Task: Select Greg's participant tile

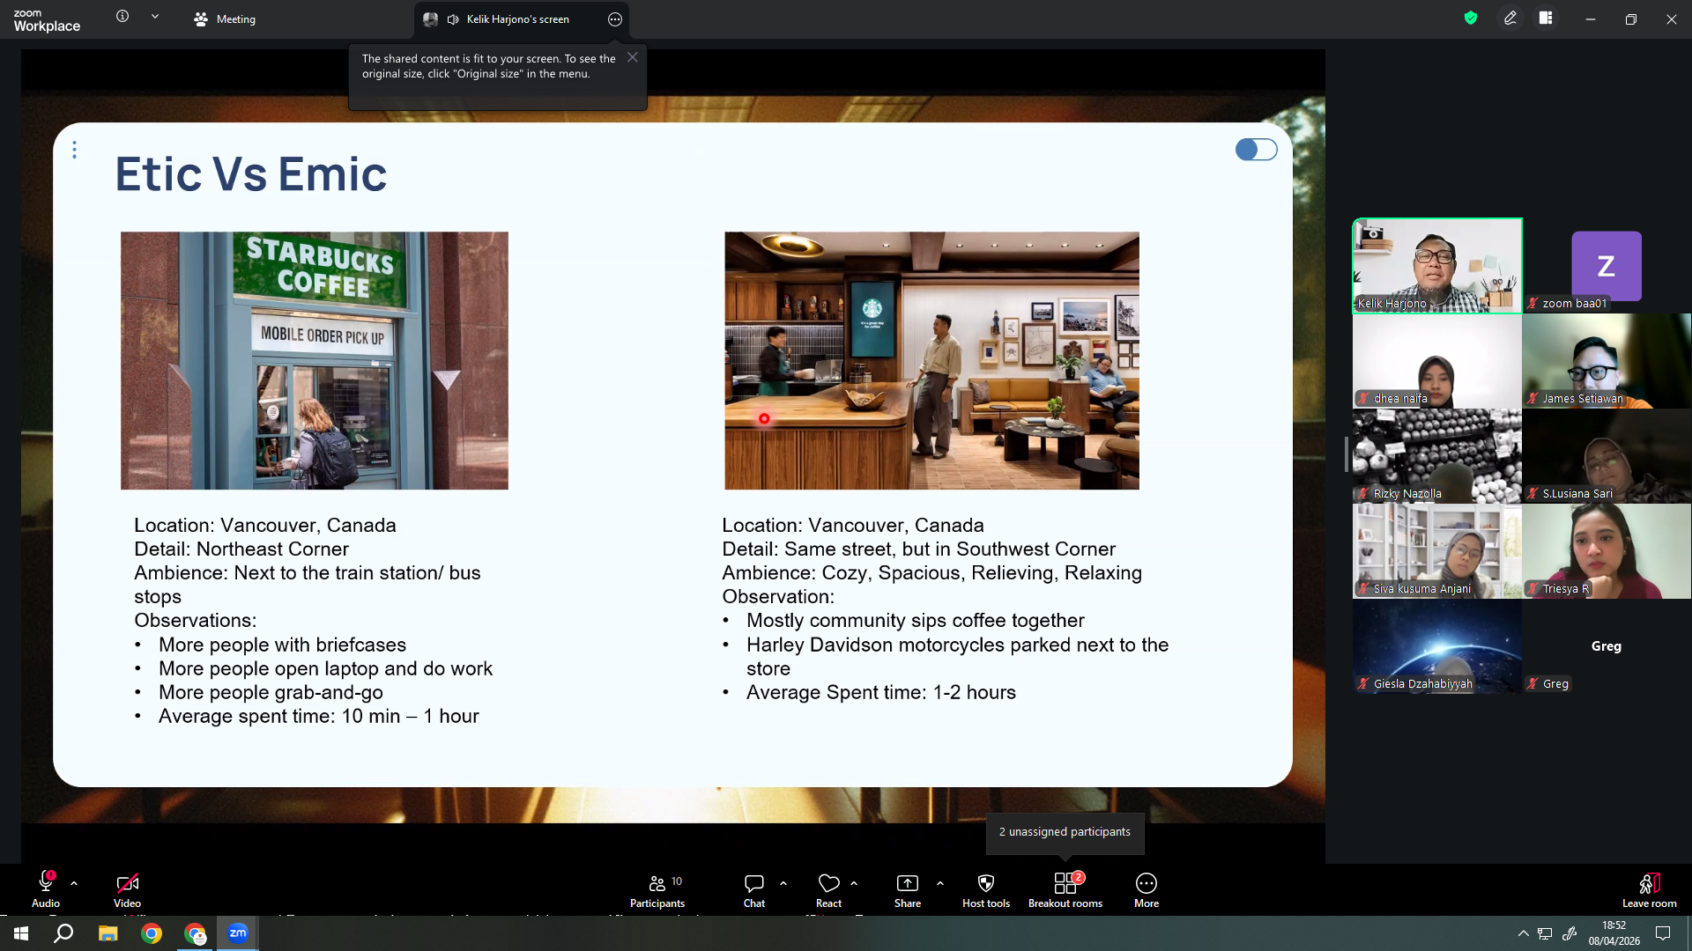Action: 1607,646
